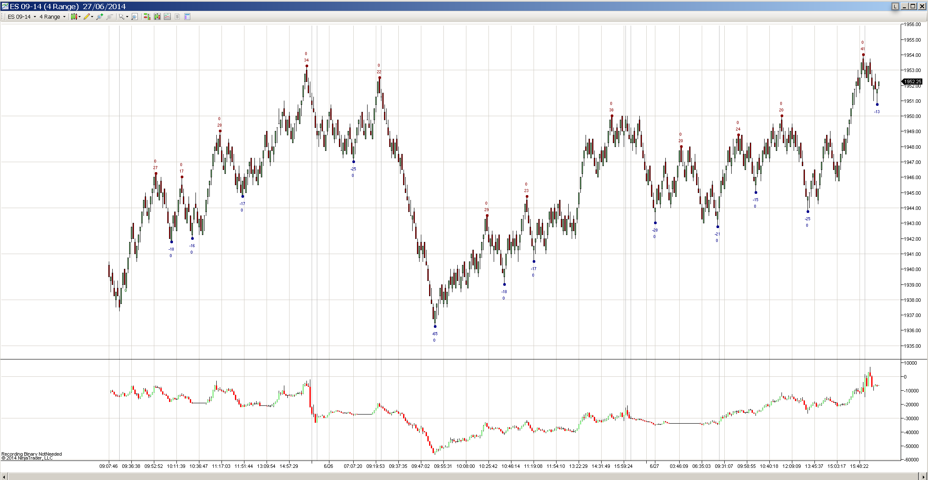Viewport: 928px width, 480px height.
Task: Click the 09:07:46 time axis label
Action: click(x=108, y=467)
